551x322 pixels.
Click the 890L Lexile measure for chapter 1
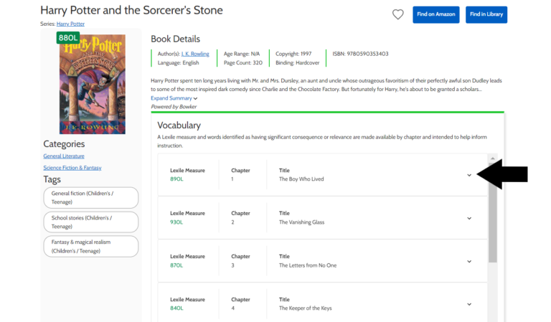click(176, 179)
